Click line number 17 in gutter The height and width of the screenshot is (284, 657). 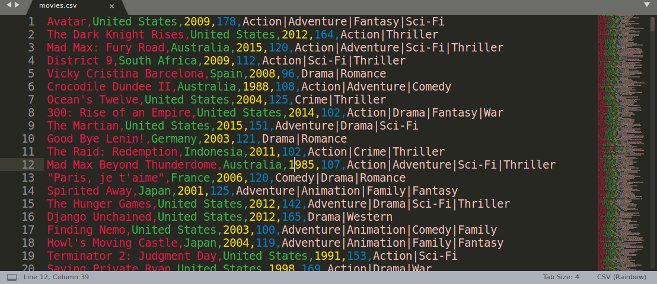point(28,230)
